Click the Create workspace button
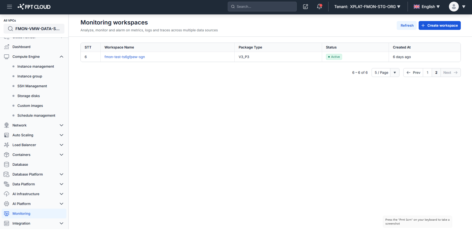This screenshot has width=472, height=232. click(x=439, y=25)
